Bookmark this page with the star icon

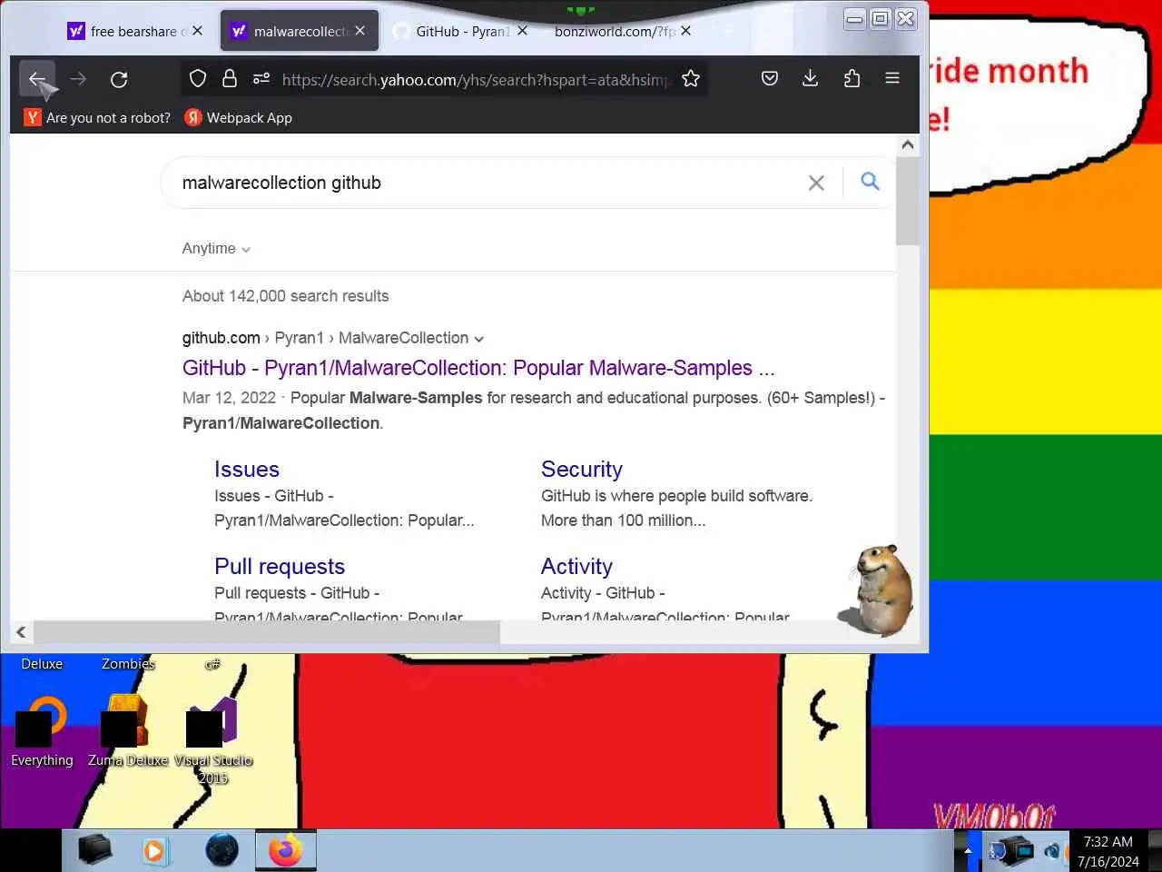click(x=691, y=79)
